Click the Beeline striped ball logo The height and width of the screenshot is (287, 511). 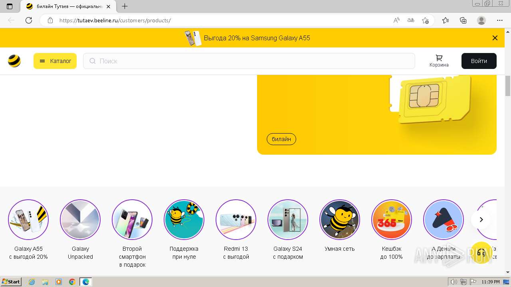(14, 61)
